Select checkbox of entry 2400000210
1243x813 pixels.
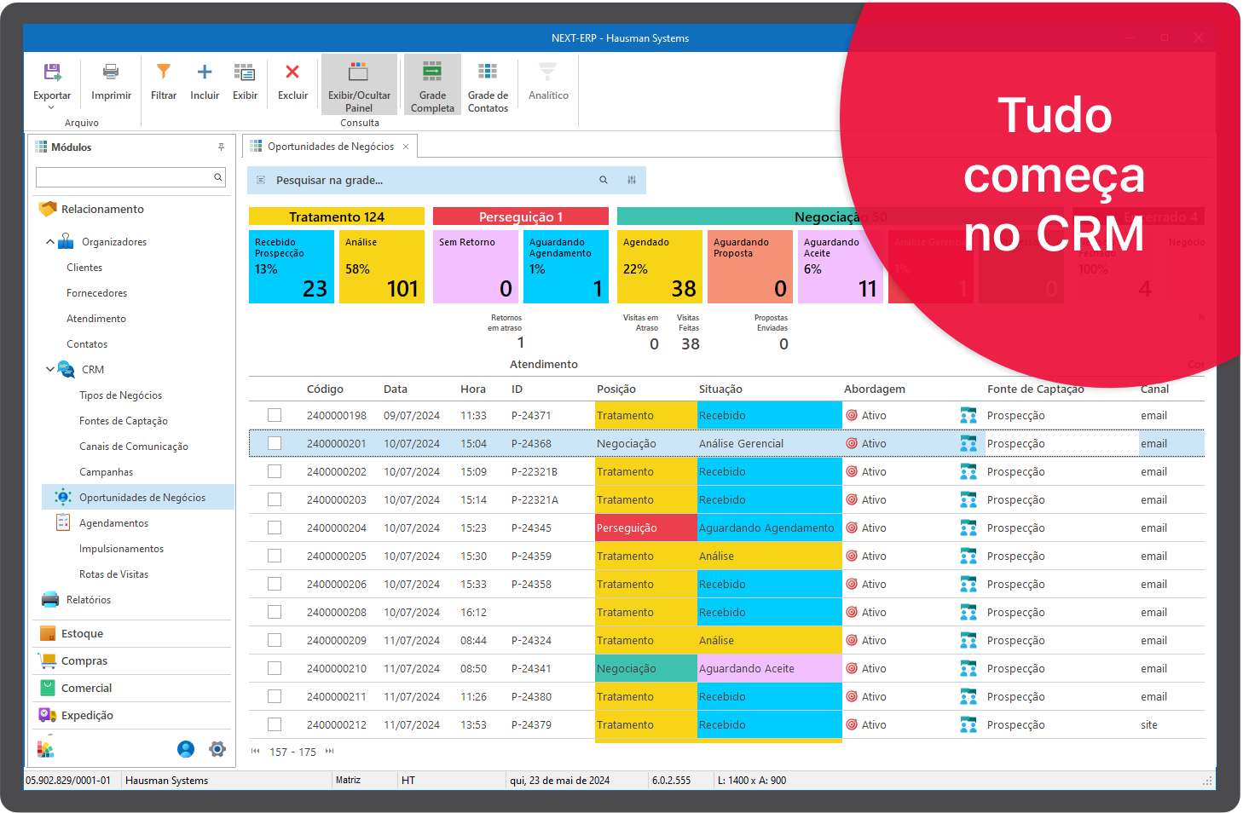[275, 668]
